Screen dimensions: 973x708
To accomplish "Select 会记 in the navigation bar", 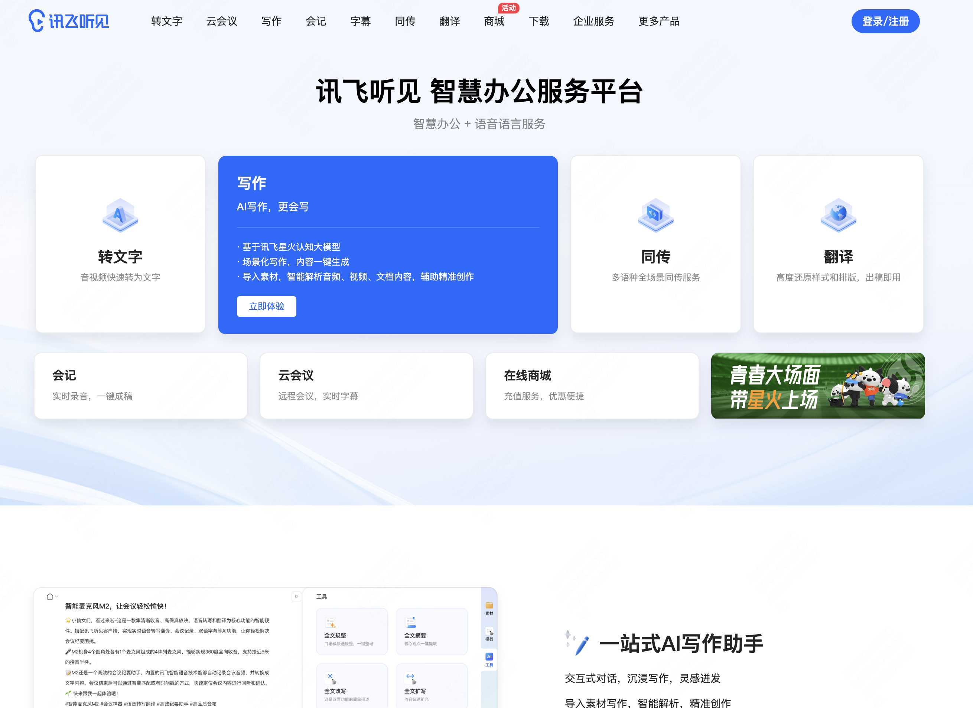I will (316, 21).
